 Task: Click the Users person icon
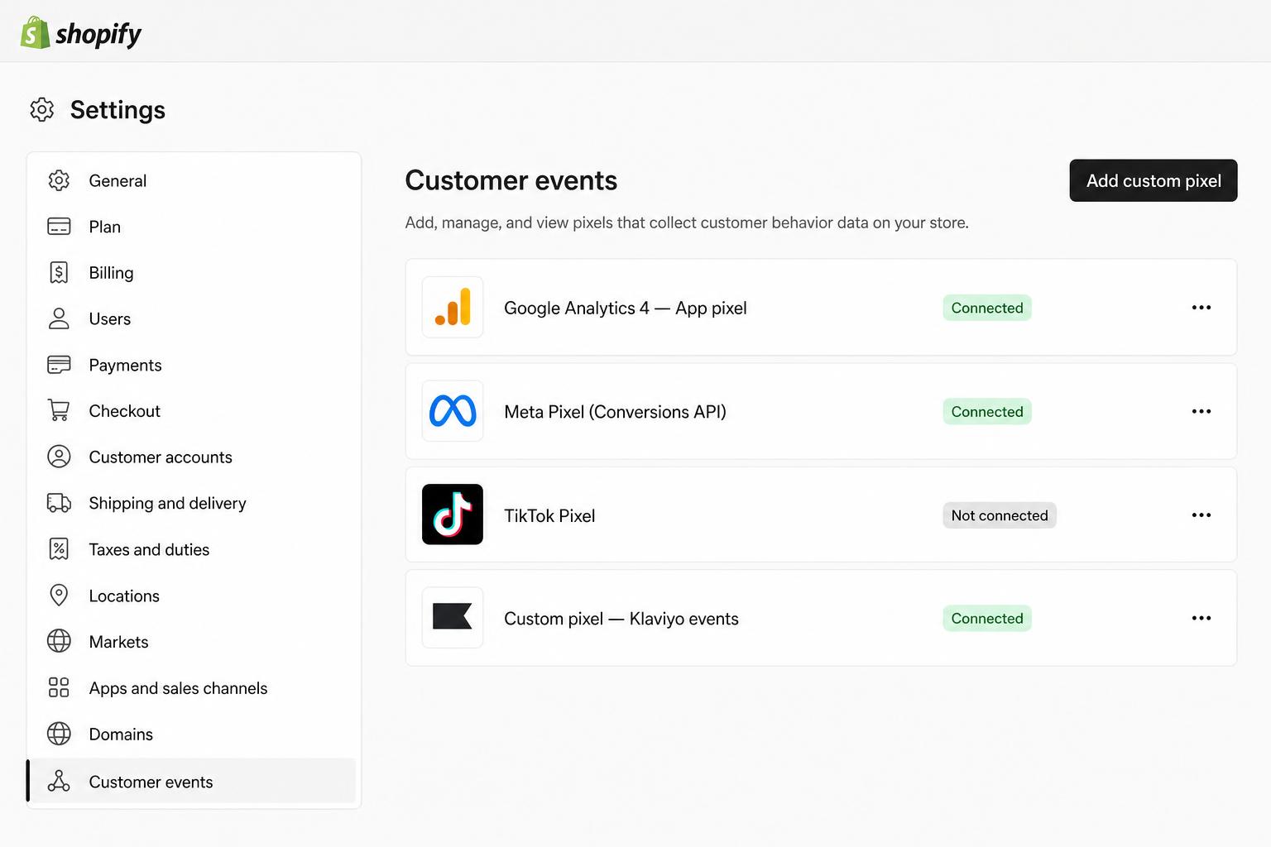[x=59, y=318]
